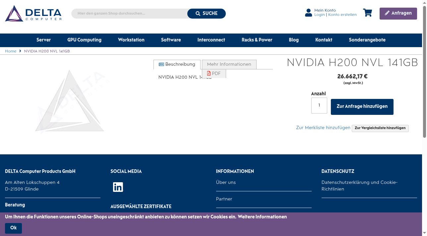Click the Mein Konto label
This screenshot has width=427, height=236.
point(325,11)
